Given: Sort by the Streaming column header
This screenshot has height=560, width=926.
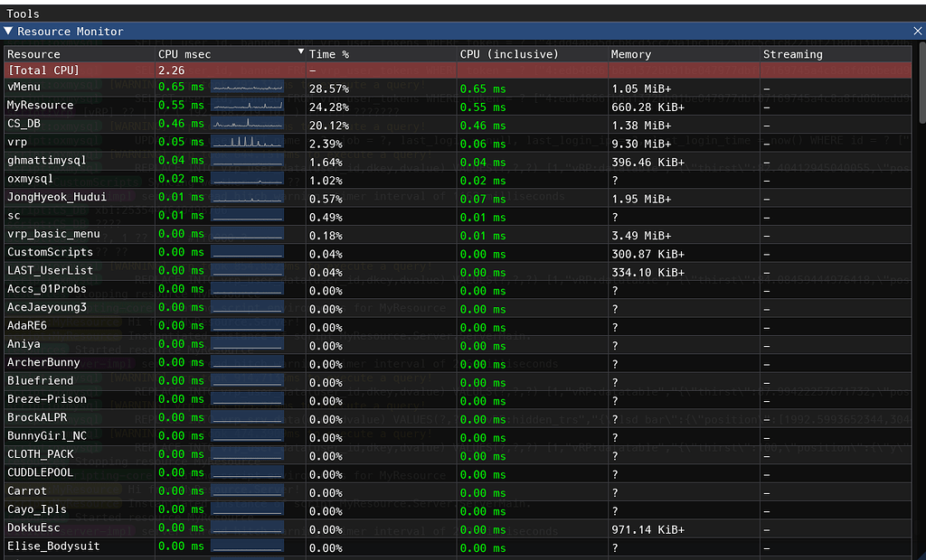Looking at the screenshot, I should click(x=792, y=54).
